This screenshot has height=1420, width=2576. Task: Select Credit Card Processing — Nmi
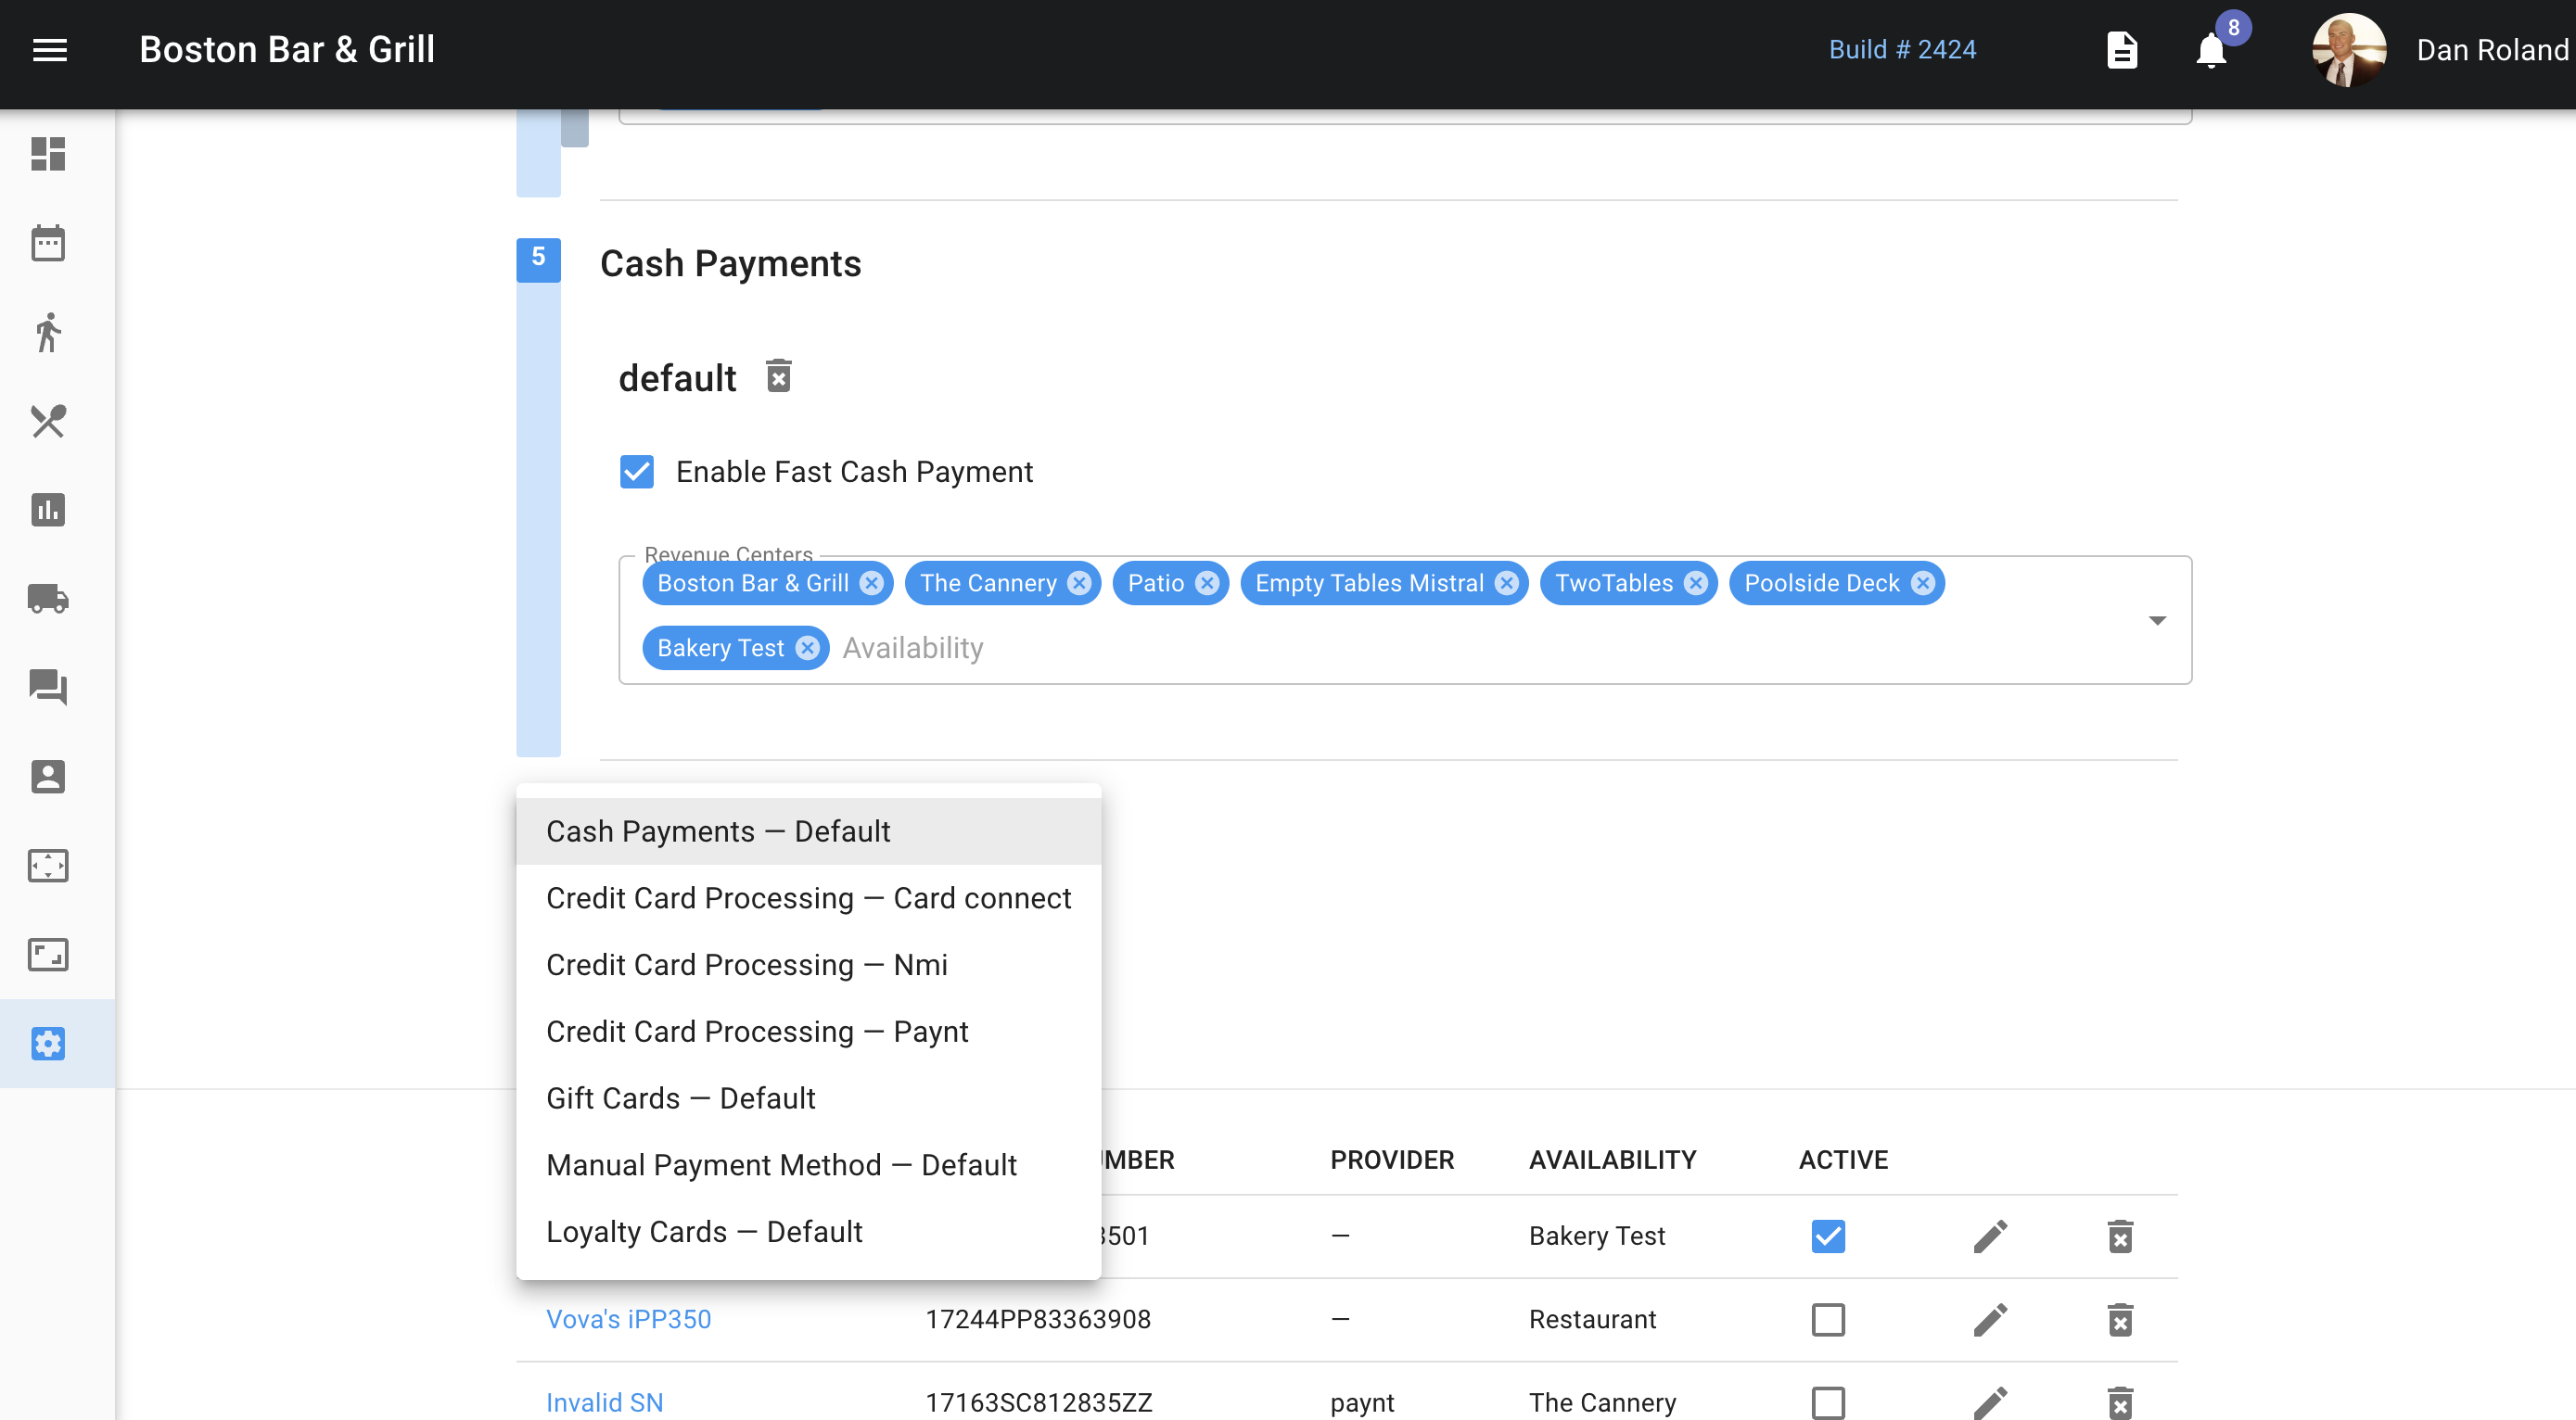click(x=746, y=964)
